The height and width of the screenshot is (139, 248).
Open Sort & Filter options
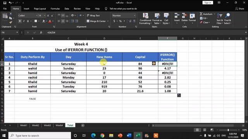point(220,19)
